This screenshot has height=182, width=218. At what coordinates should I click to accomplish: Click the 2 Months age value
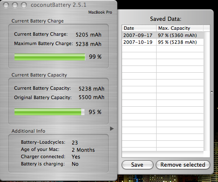(83, 150)
